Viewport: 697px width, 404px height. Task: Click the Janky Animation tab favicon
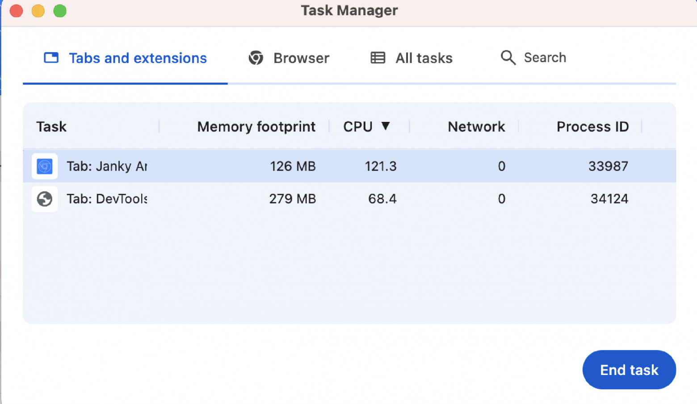(45, 166)
